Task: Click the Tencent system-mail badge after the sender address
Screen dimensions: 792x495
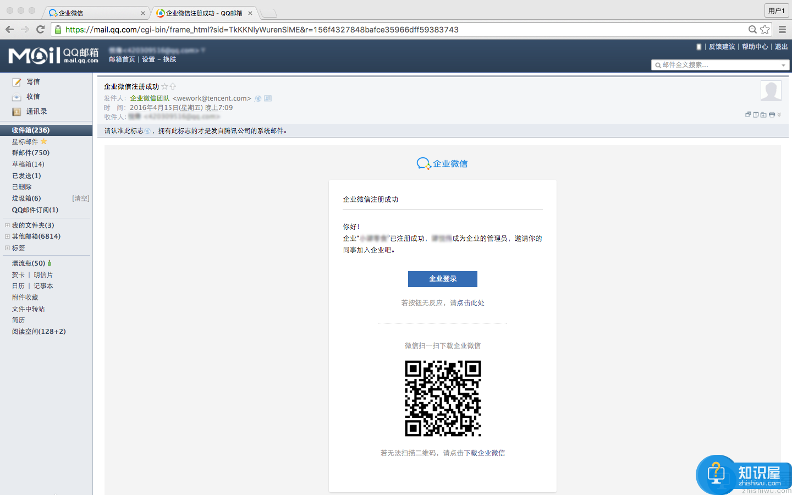Action: [258, 98]
